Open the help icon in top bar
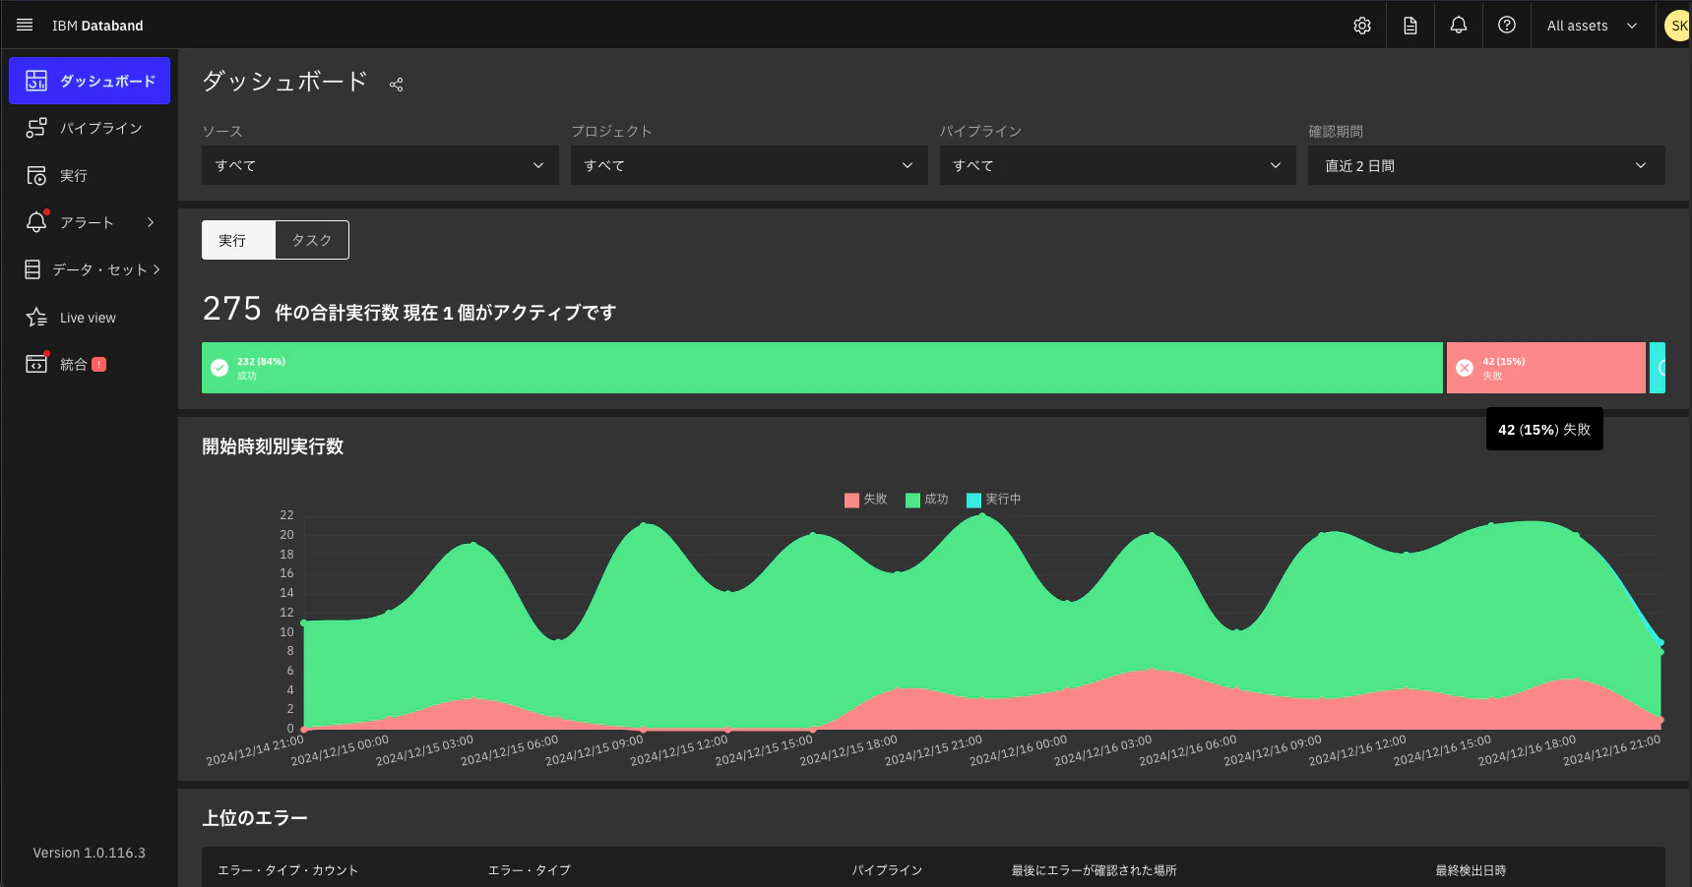 point(1506,25)
